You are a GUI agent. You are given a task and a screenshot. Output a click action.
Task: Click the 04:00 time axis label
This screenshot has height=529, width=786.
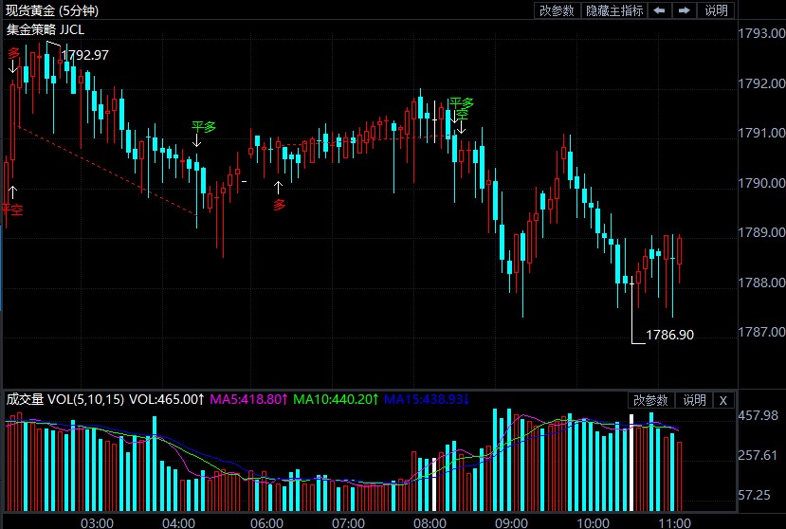(x=178, y=523)
